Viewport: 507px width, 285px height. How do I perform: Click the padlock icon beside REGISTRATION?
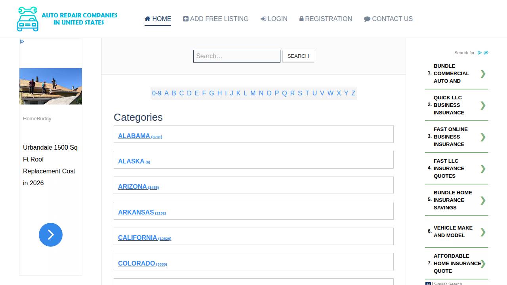click(301, 18)
